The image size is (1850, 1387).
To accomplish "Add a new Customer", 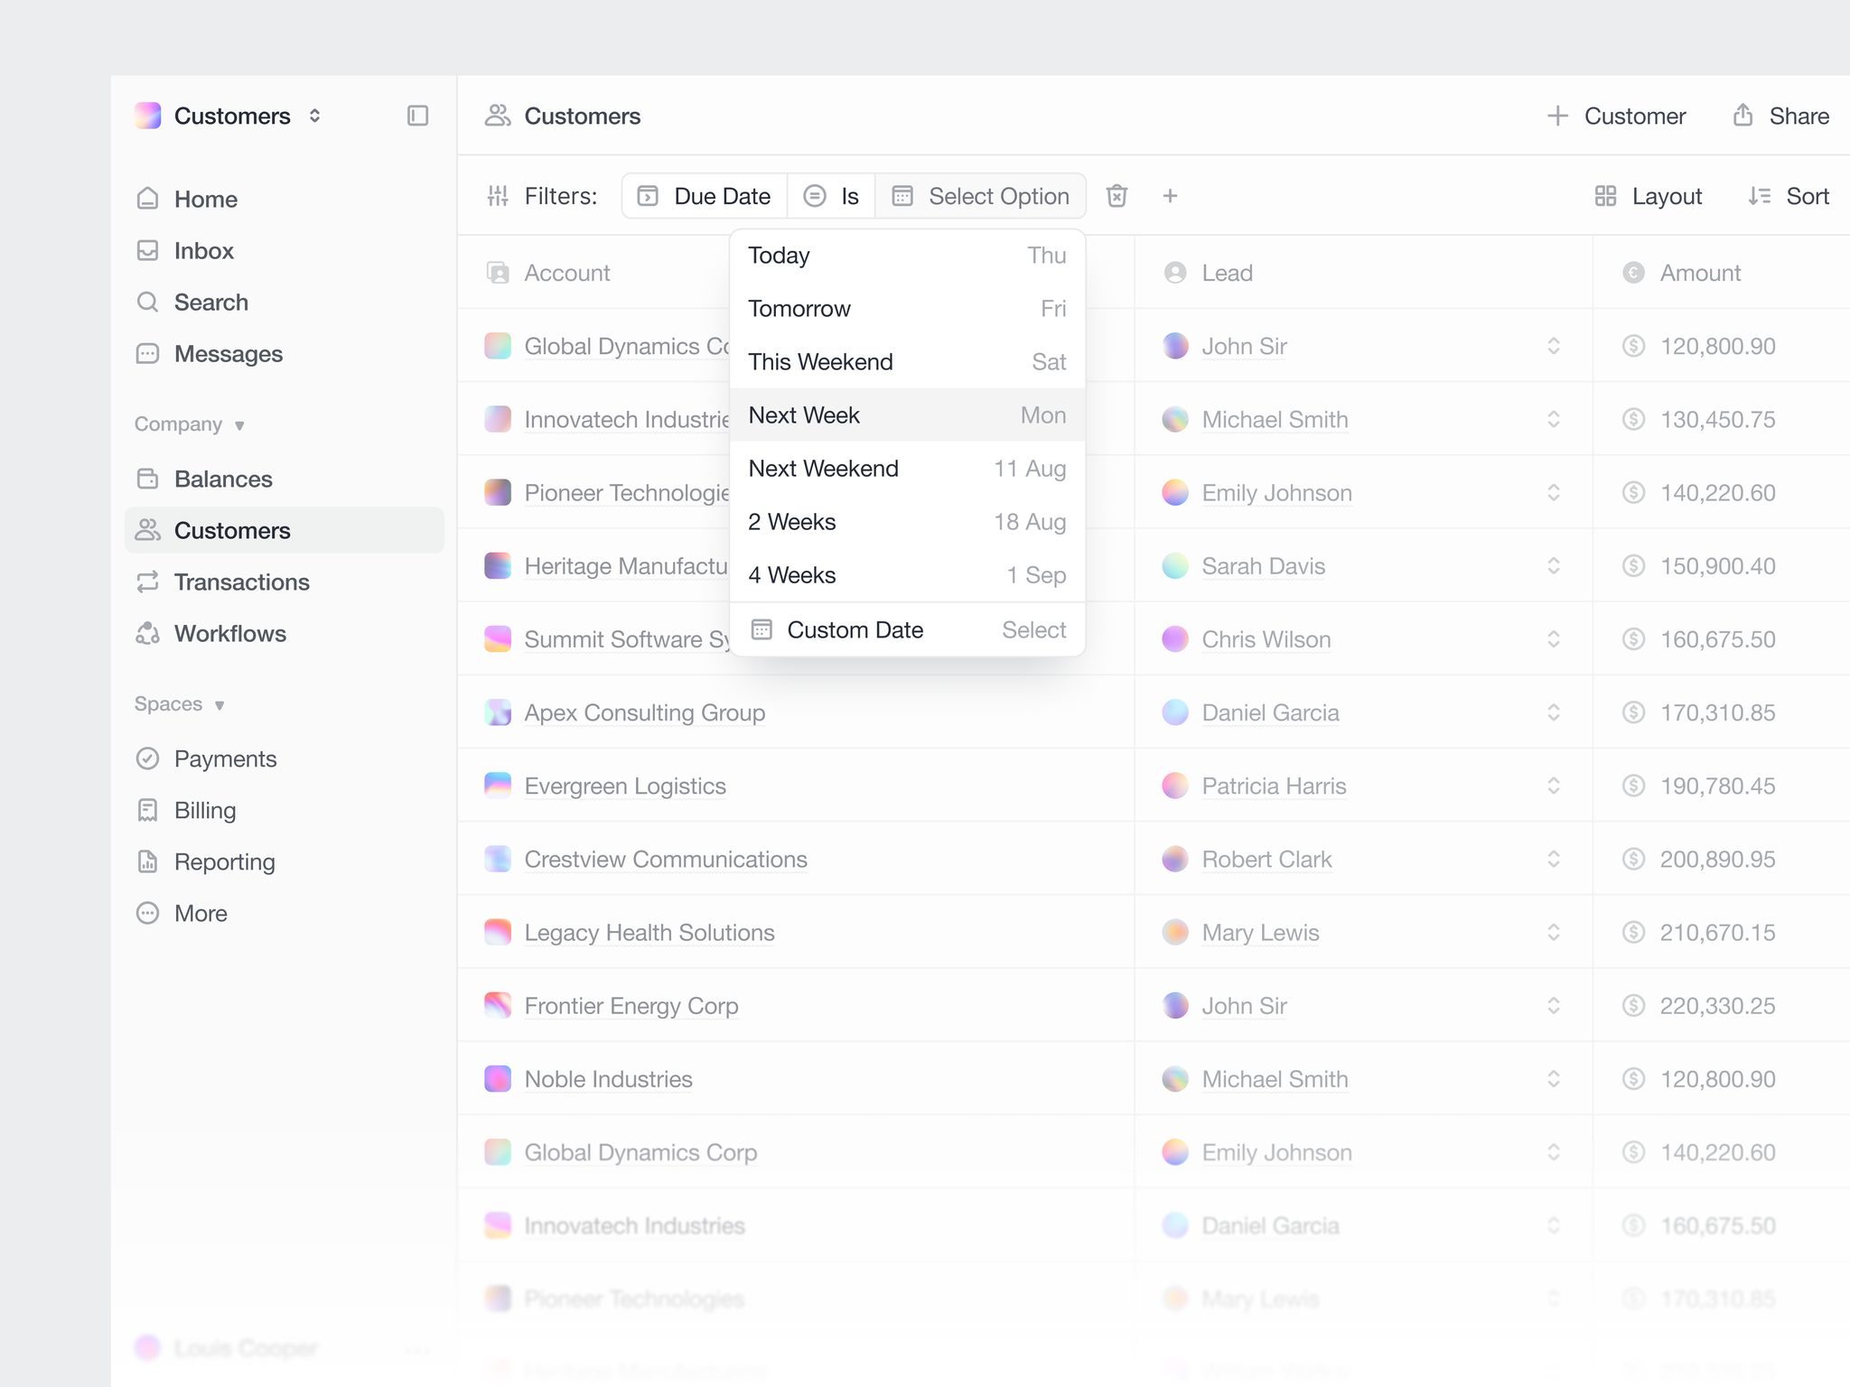I will click(x=1616, y=116).
